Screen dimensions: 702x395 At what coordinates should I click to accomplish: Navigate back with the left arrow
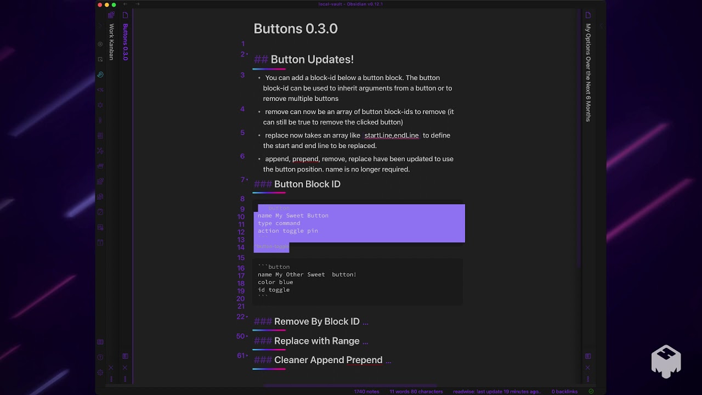point(125,4)
